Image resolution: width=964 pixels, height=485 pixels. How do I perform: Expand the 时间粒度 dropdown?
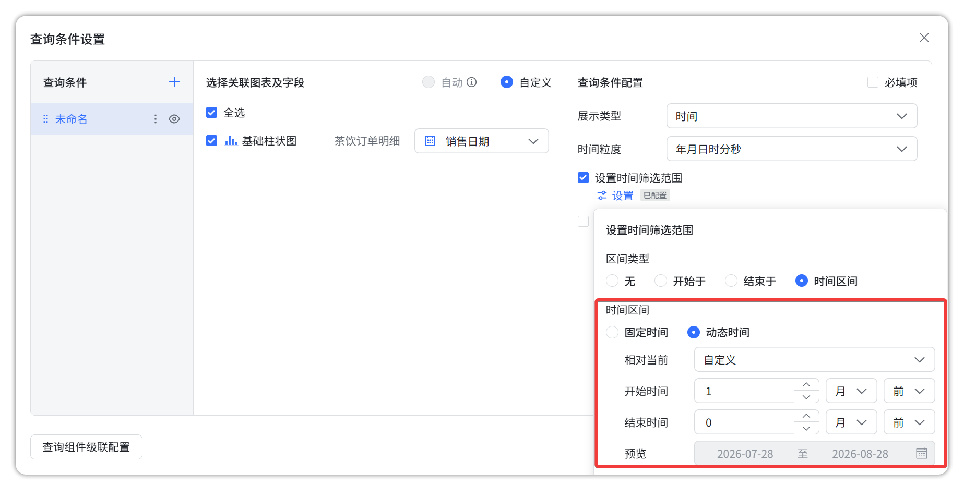pos(792,149)
